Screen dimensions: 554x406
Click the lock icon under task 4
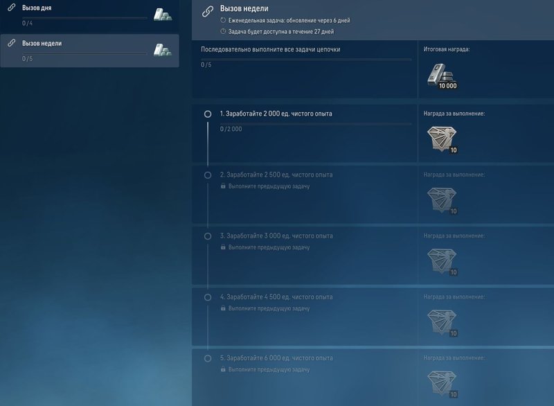(x=223, y=308)
